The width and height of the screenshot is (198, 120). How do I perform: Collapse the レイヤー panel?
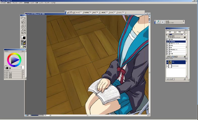point(167,30)
